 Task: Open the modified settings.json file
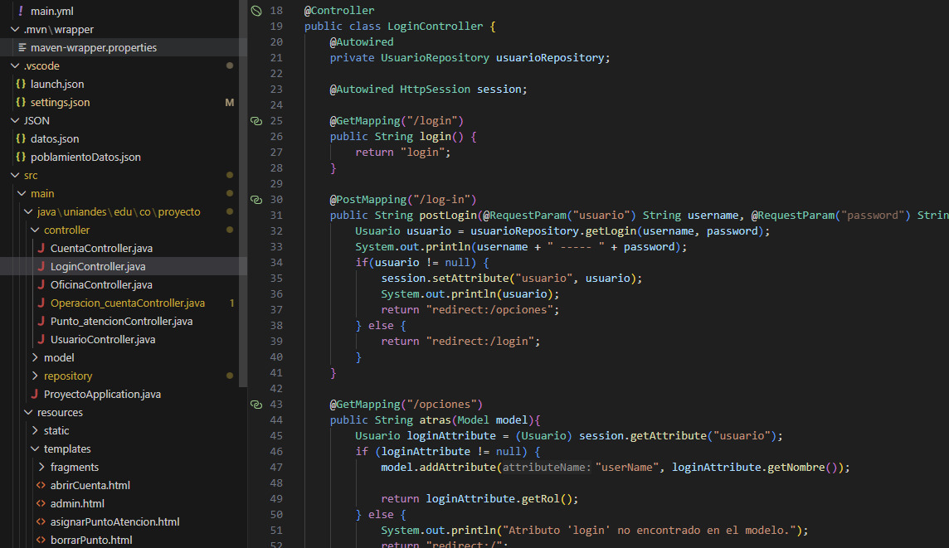point(61,102)
